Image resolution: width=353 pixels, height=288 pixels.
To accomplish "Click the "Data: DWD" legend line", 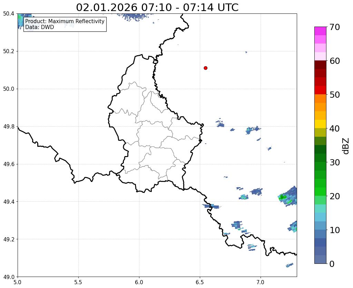I will point(40,27).
